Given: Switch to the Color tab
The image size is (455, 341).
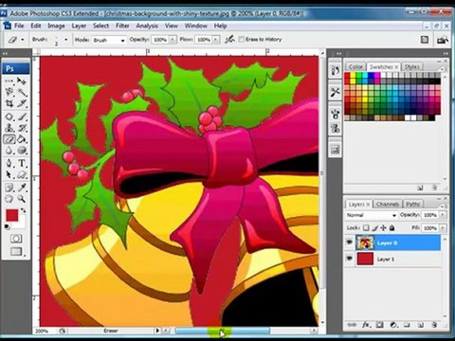Looking at the screenshot, I should pyautogui.click(x=355, y=66).
